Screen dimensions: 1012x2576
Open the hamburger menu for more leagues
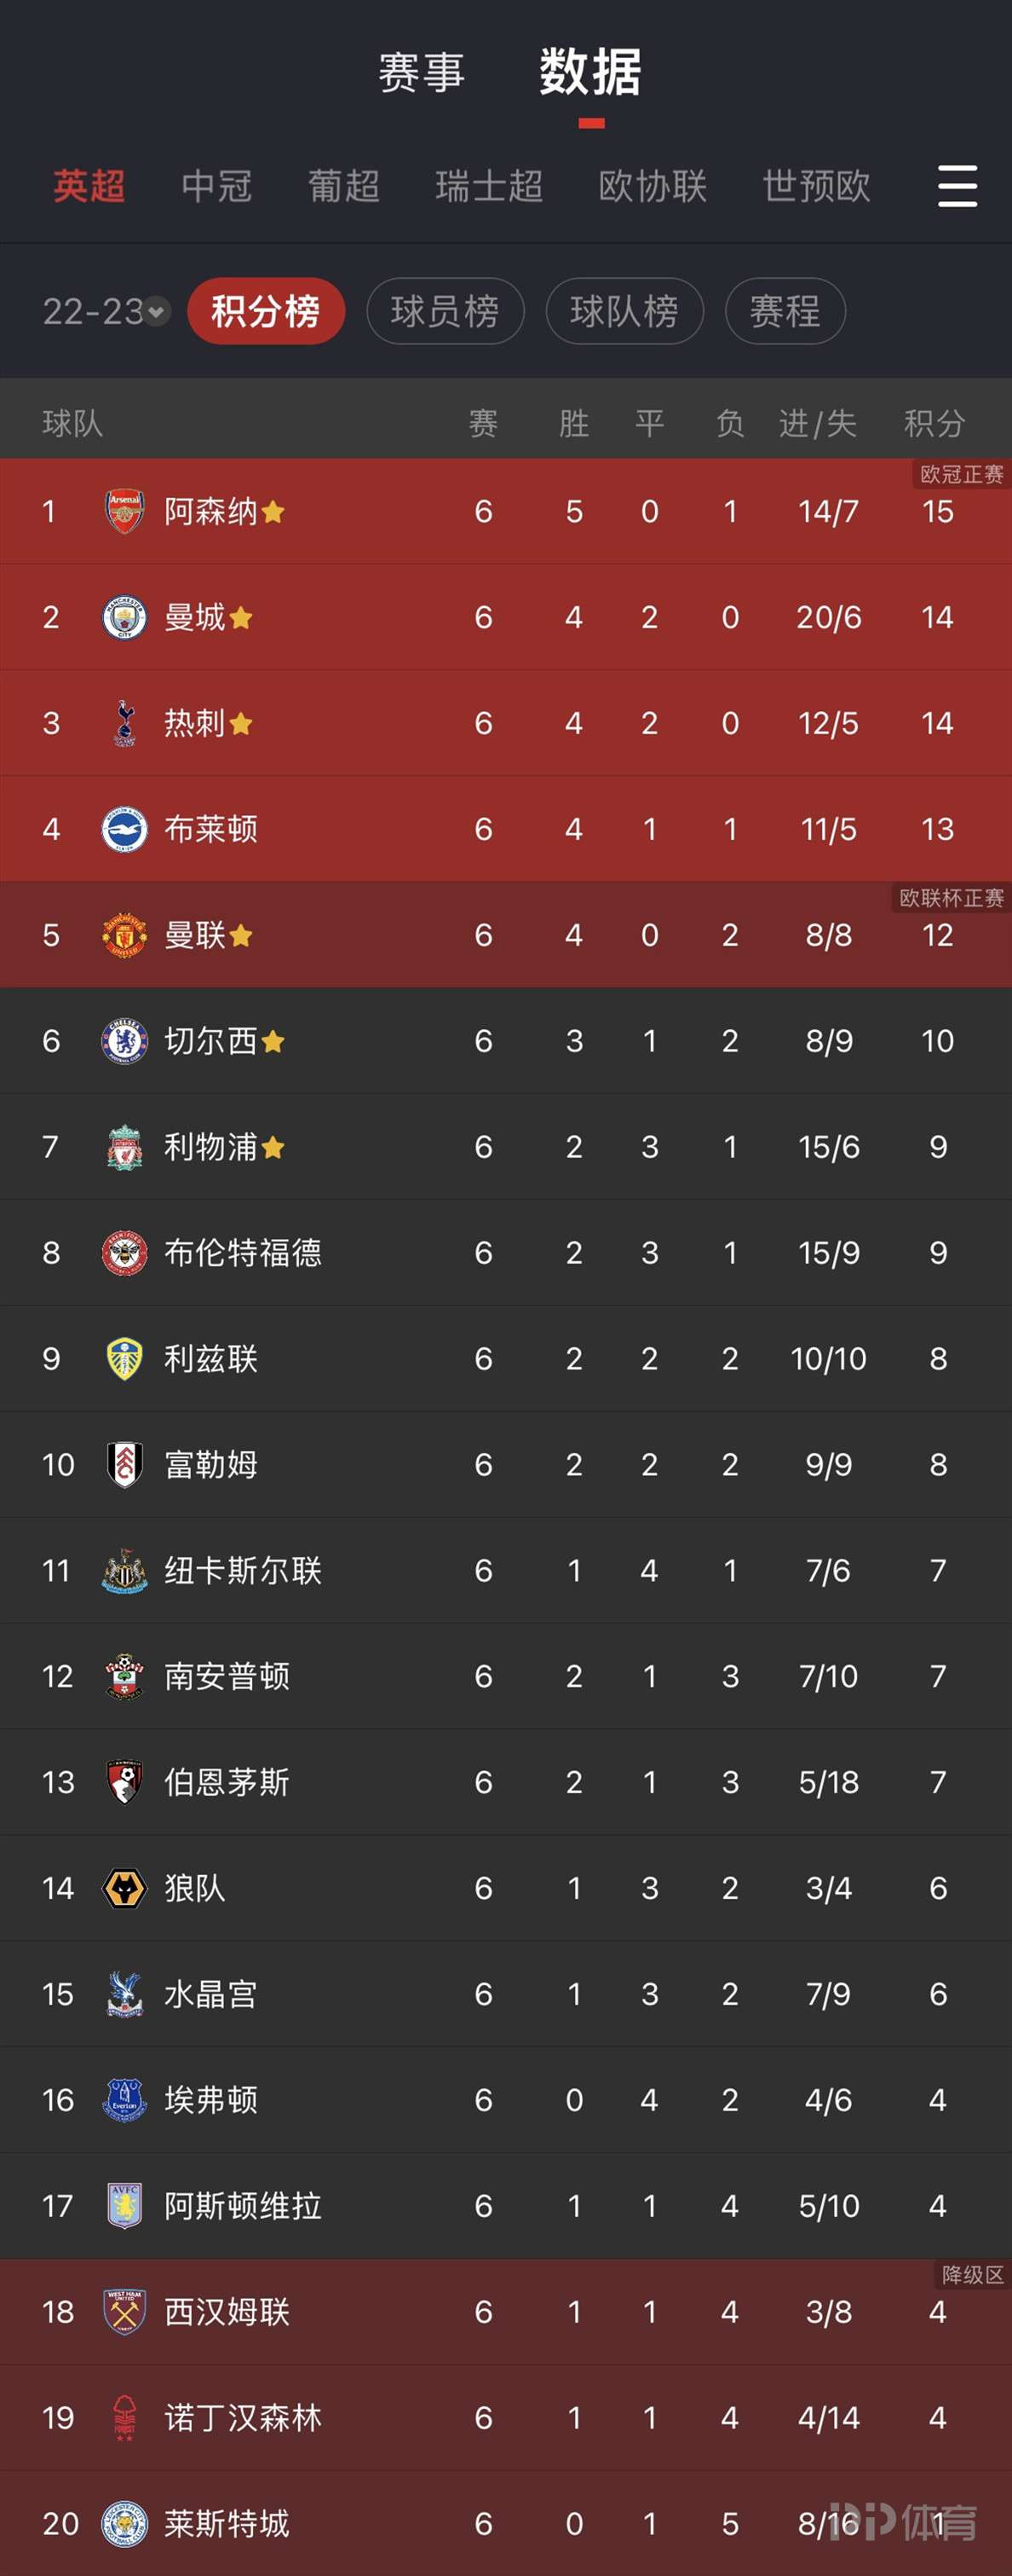coord(956,186)
